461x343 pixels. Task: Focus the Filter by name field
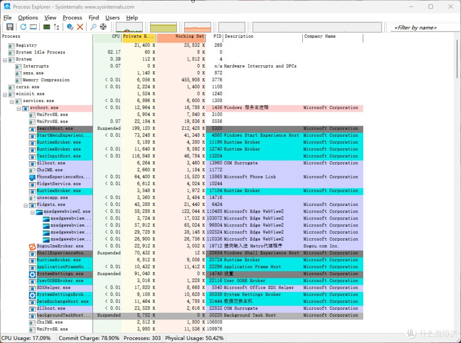[x=425, y=27]
